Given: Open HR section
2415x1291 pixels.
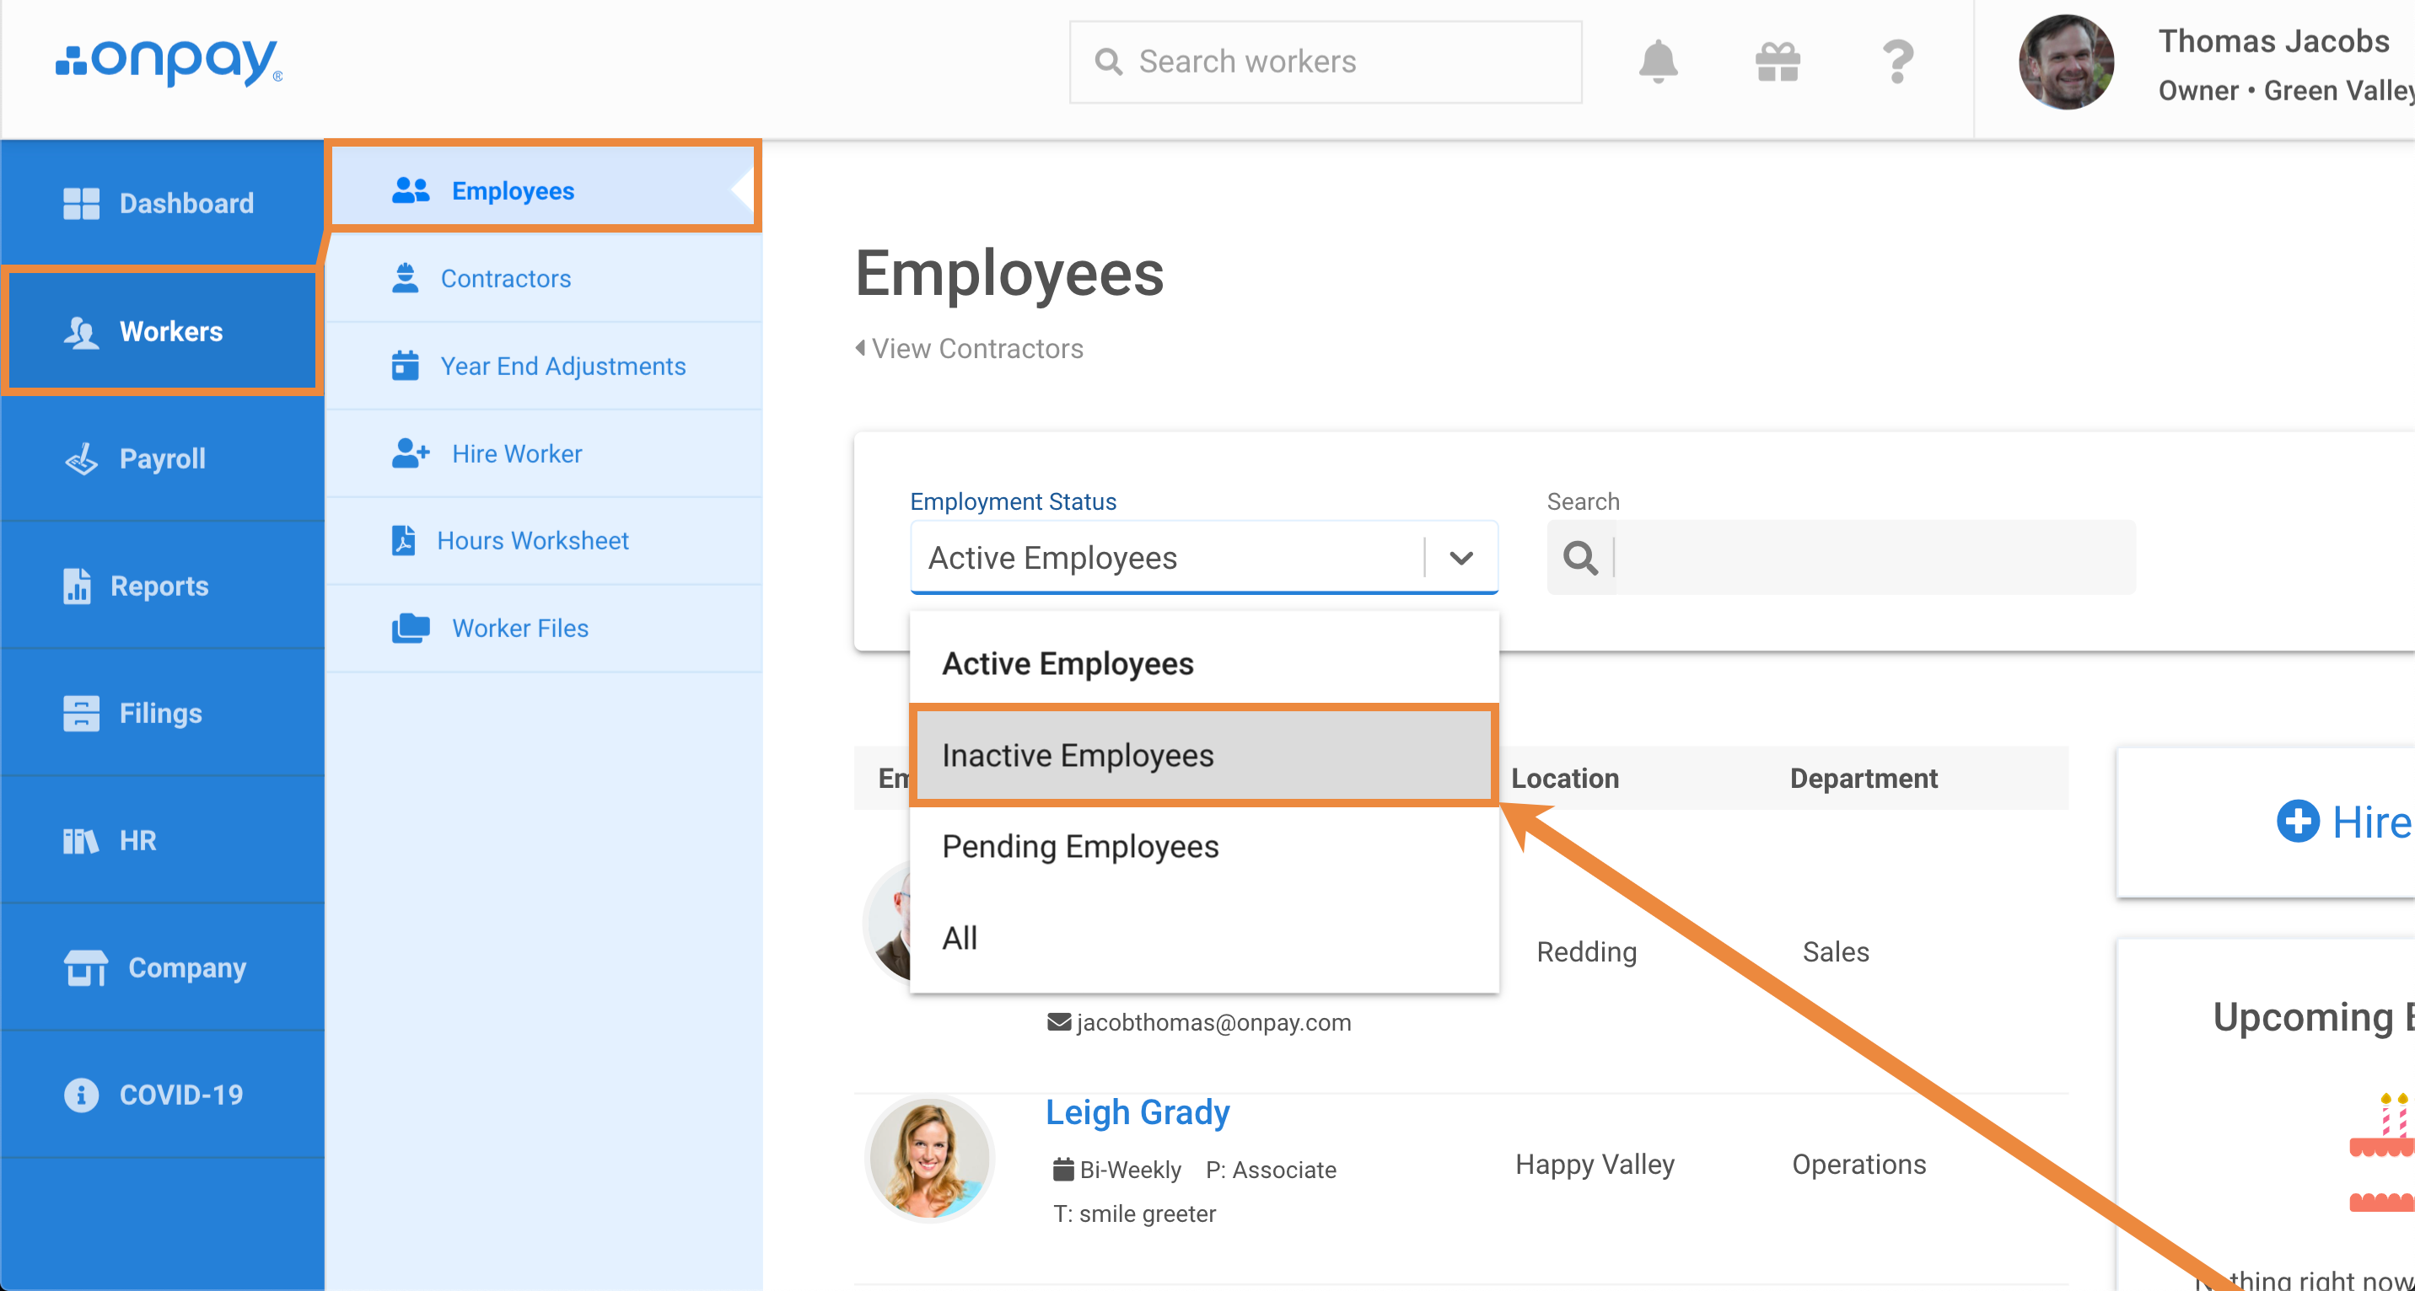Looking at the screenshot, I should pos(162,840).
